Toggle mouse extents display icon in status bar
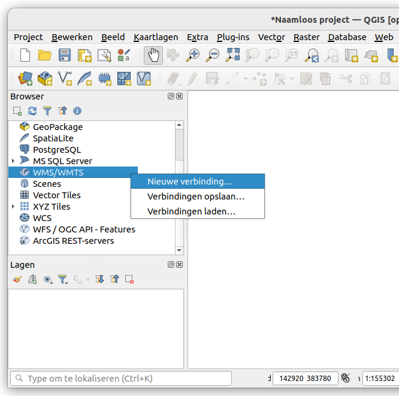 tap(345, 378)
